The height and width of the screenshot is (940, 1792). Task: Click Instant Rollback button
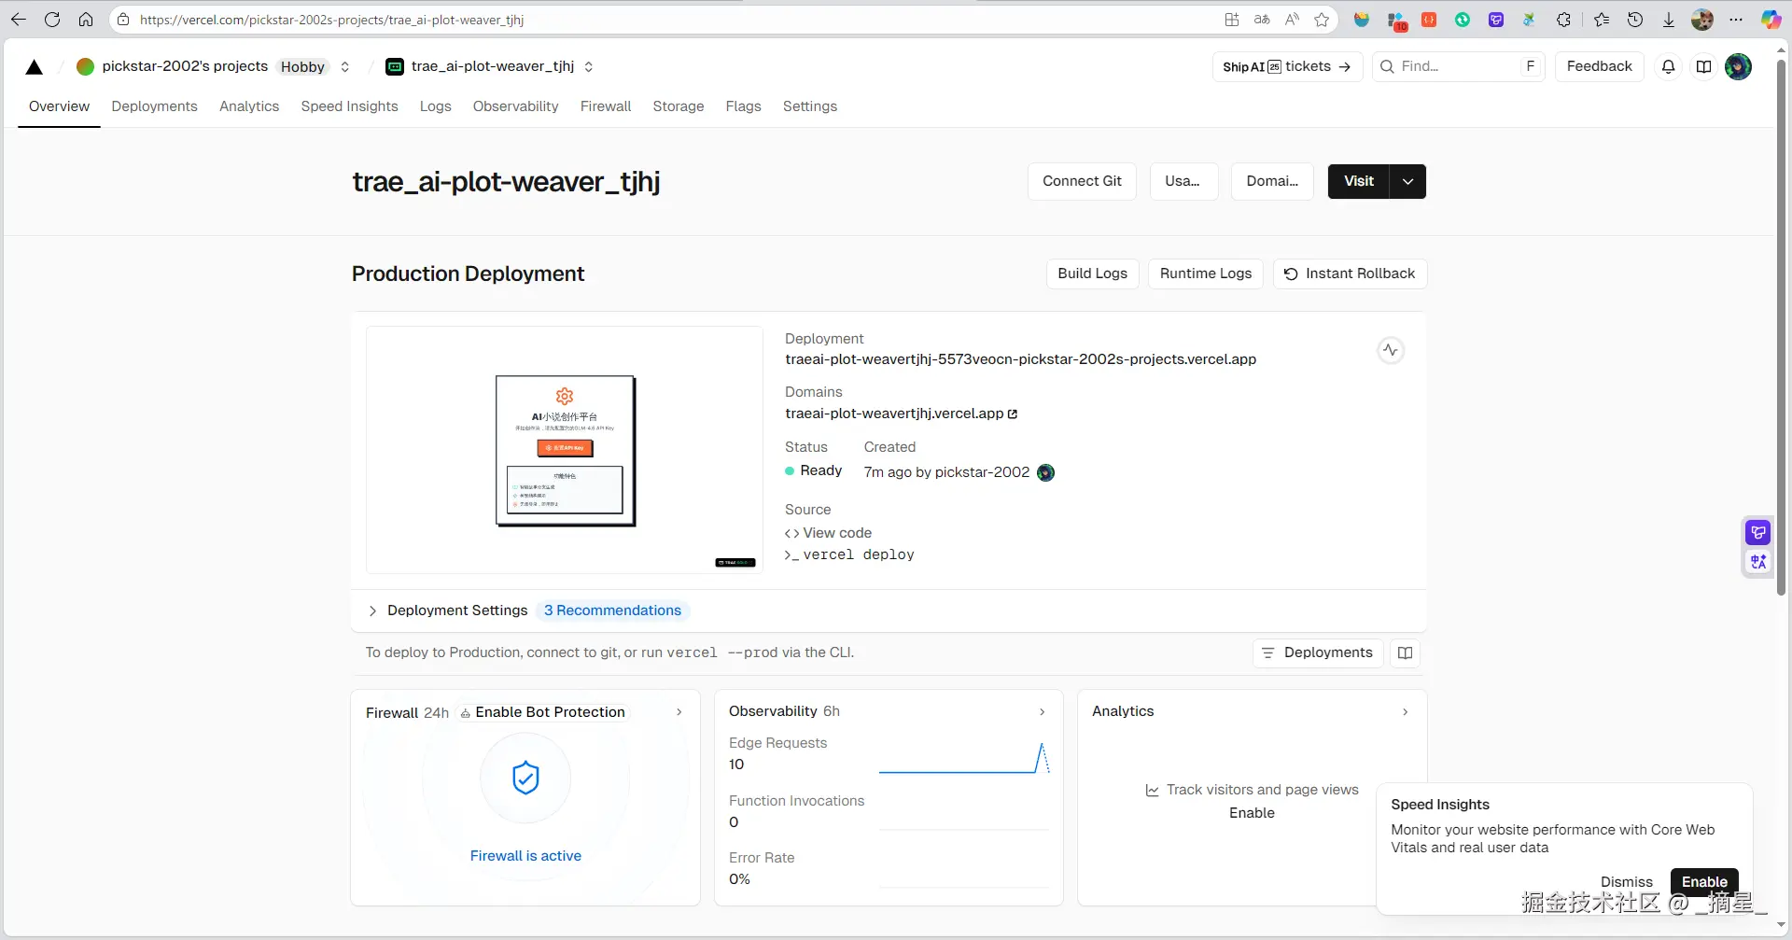[x=1350, y=274]
